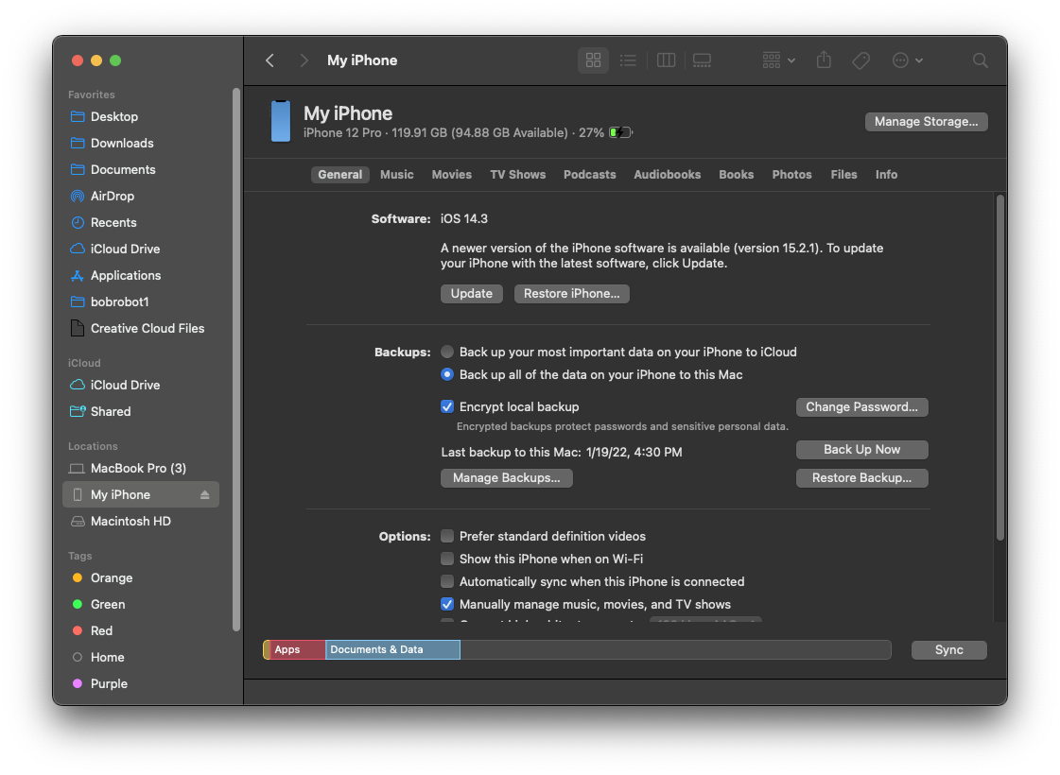Select the back up to iCloud option

447,352
